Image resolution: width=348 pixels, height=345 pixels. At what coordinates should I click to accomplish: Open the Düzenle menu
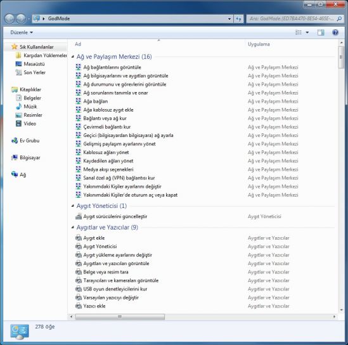coord(22,32)
